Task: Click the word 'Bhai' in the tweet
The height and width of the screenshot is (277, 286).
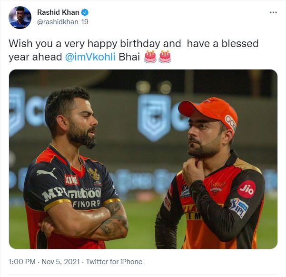Action: click(129, 57)
